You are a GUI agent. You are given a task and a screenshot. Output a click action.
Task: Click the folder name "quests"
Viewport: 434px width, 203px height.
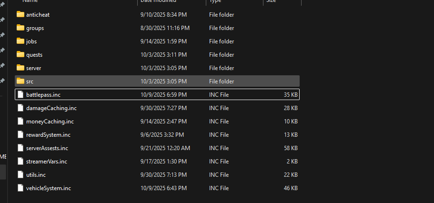[x=34, y=55]
